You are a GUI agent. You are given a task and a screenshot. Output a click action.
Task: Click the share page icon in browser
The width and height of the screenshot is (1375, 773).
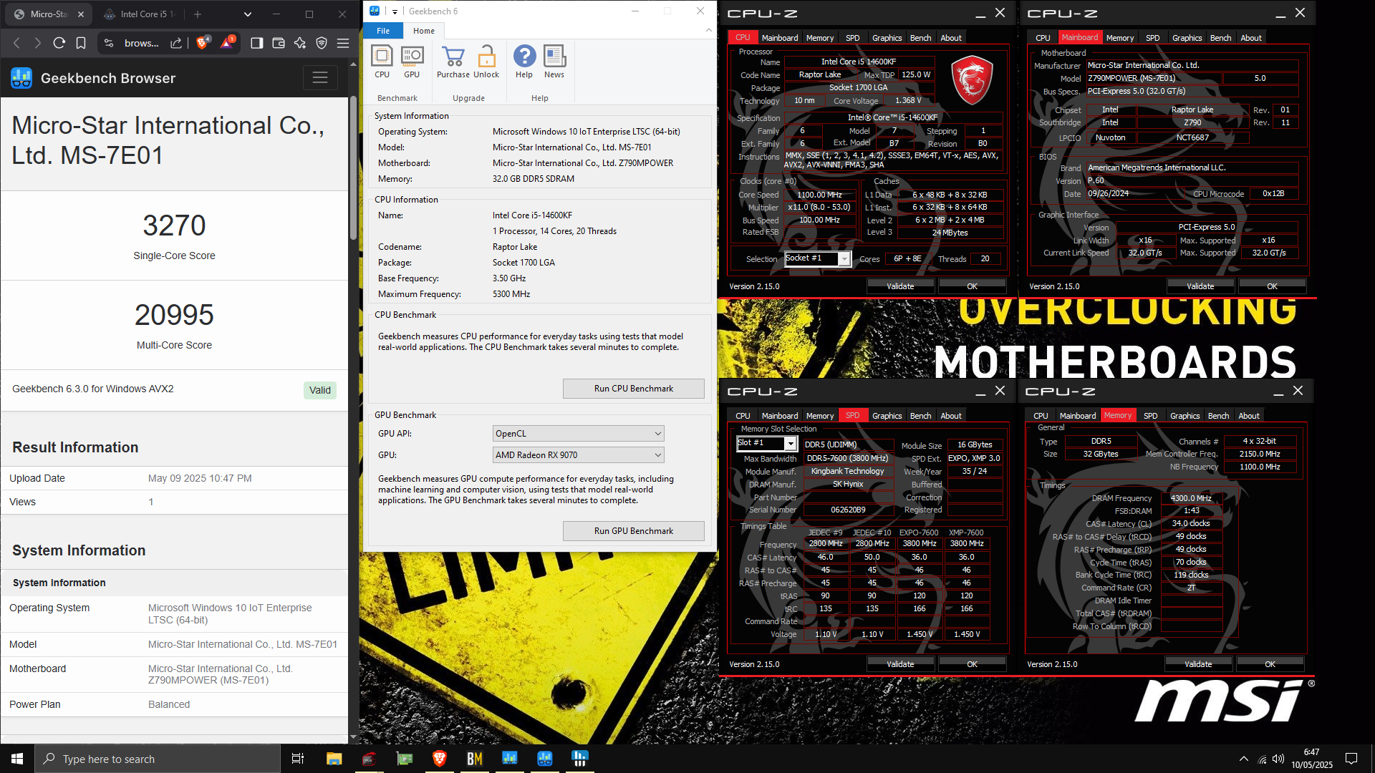pos(175,43)
